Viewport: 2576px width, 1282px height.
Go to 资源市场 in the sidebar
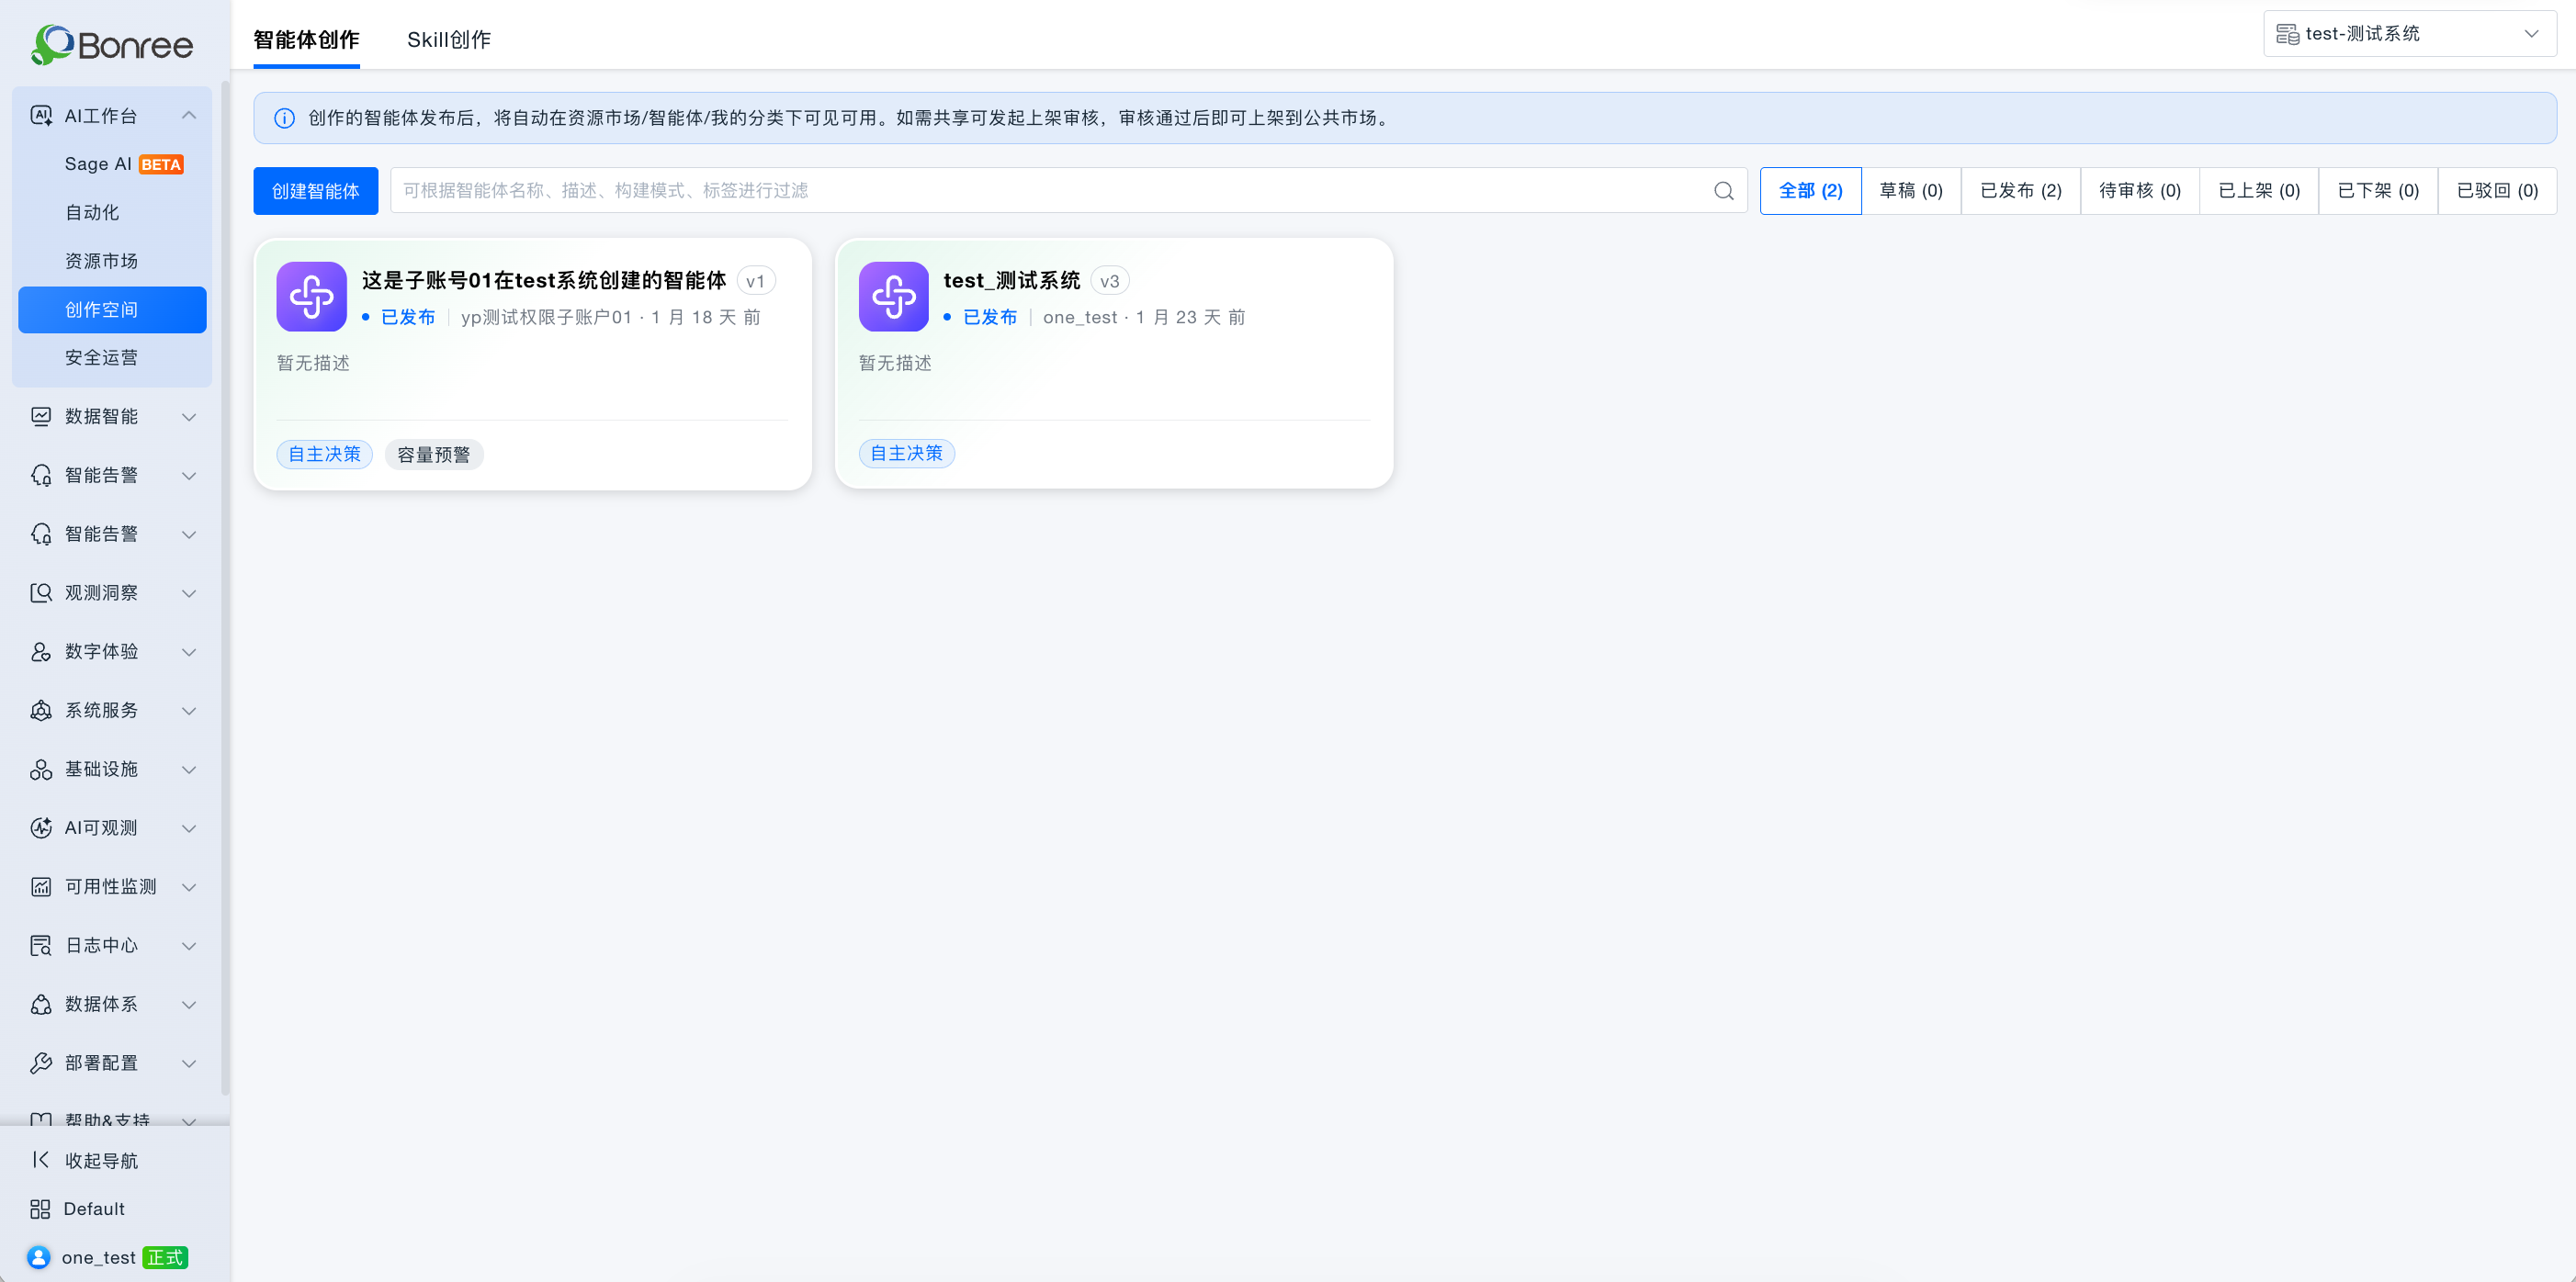click(112, 261)
